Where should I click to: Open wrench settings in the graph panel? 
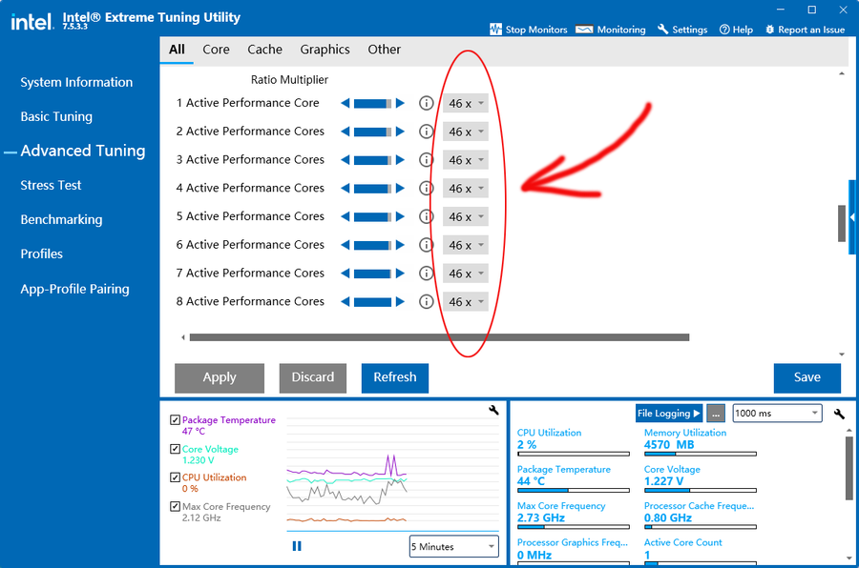point(493,410)
